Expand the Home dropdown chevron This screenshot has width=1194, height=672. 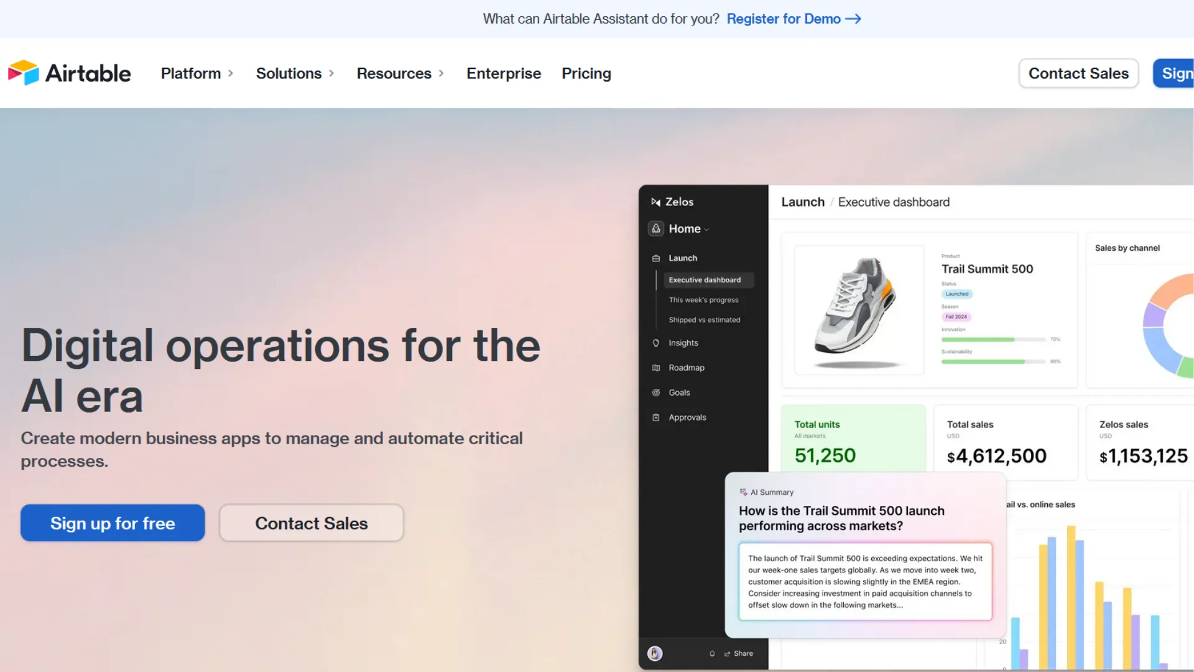click(706, 229)
